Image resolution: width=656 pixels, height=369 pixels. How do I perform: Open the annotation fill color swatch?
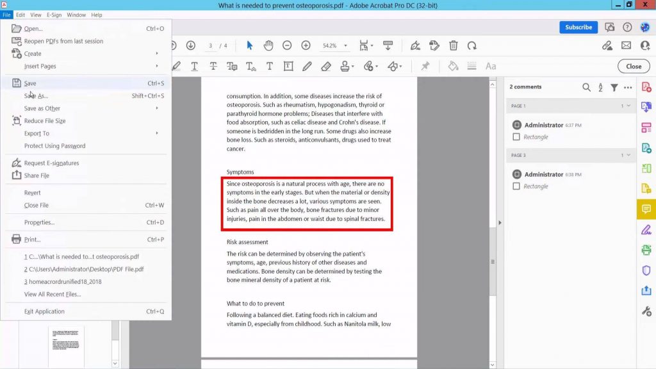pyautogui.click(x=452, y=66)
